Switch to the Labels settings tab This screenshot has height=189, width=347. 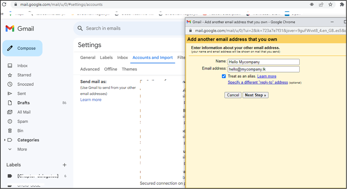click(106, 57)
